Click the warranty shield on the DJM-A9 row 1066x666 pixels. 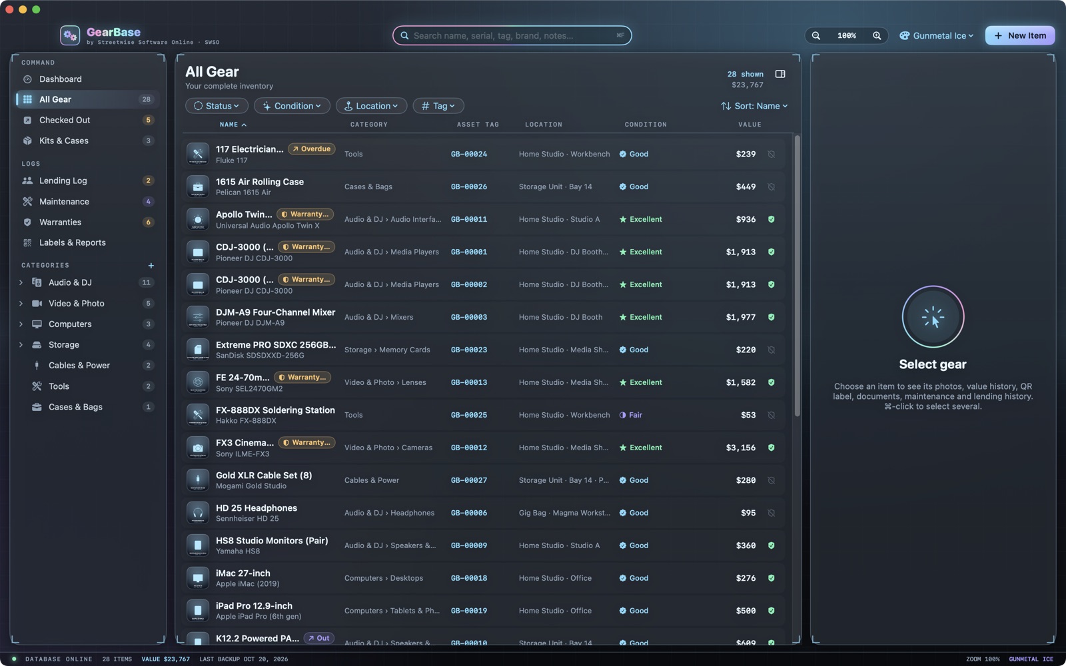coord(772,317)
